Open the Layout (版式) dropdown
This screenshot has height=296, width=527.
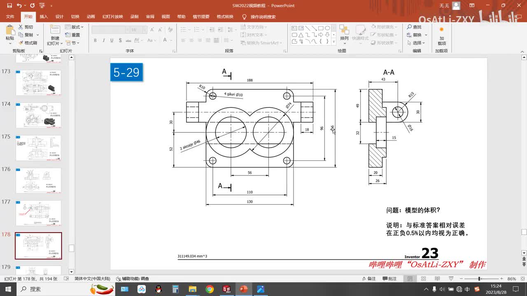pos(74,27)
